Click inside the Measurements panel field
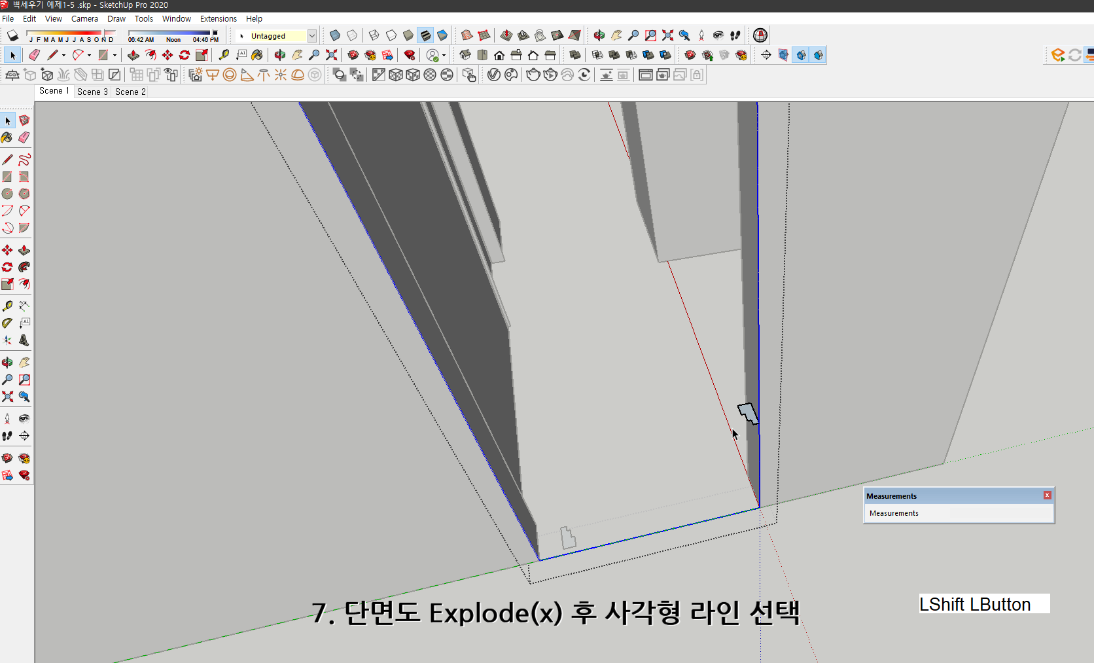This screenshot has height=663, width=1094. 959,513
